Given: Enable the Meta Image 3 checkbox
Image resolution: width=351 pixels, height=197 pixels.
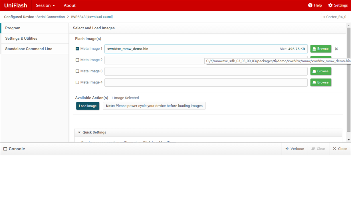Looking at the screenshot, I should (77, 71).
